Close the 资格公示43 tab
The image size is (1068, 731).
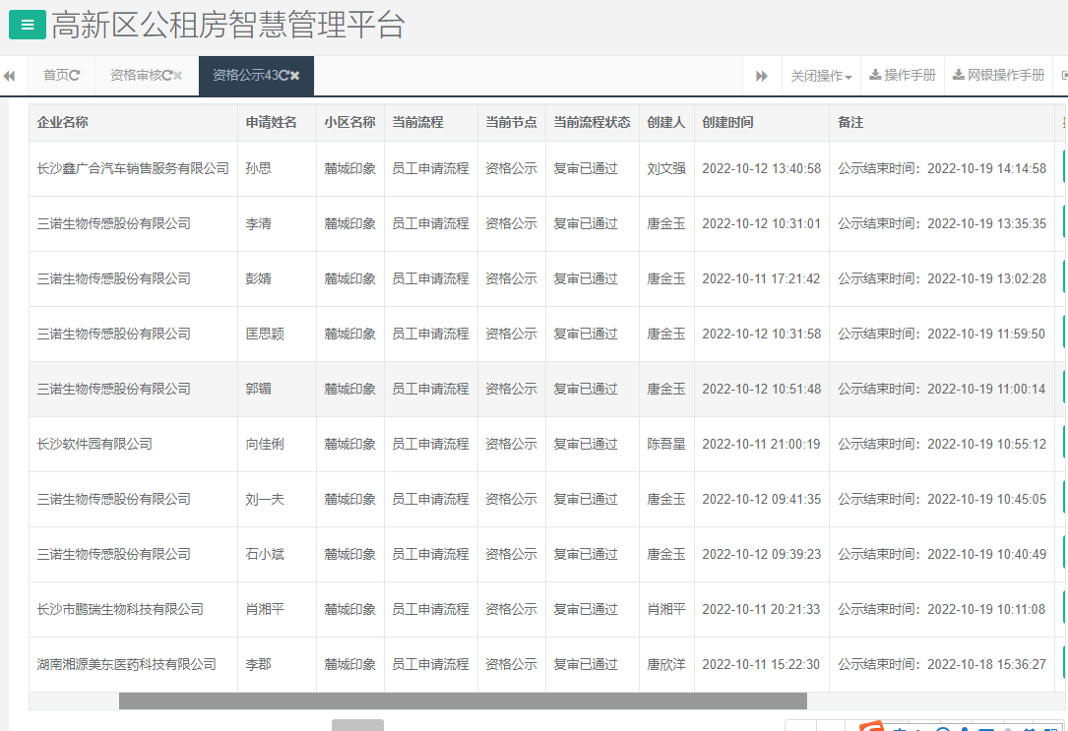[x=295, y=75]
